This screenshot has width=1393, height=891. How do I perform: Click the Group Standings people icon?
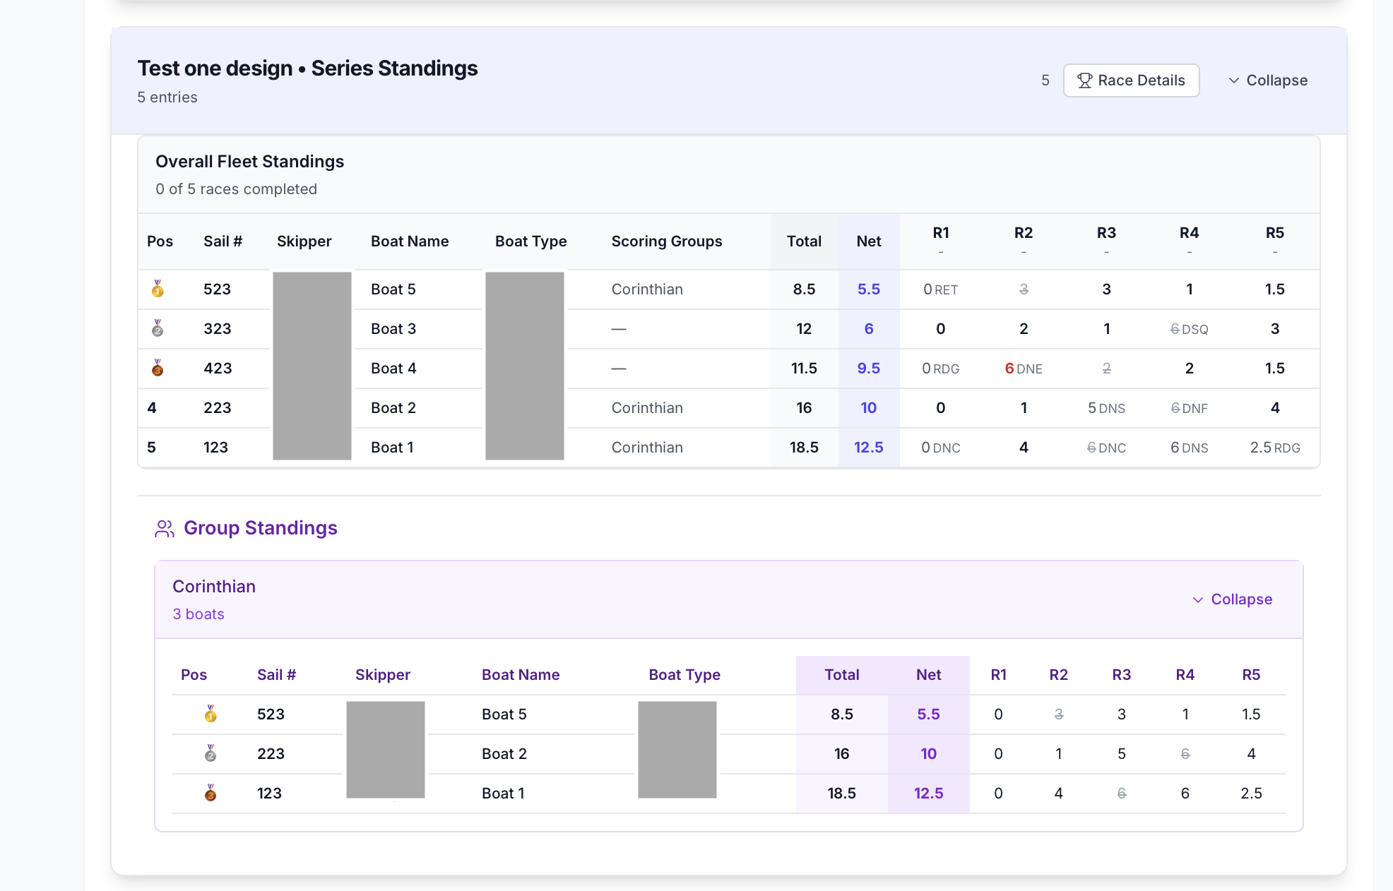165,529
